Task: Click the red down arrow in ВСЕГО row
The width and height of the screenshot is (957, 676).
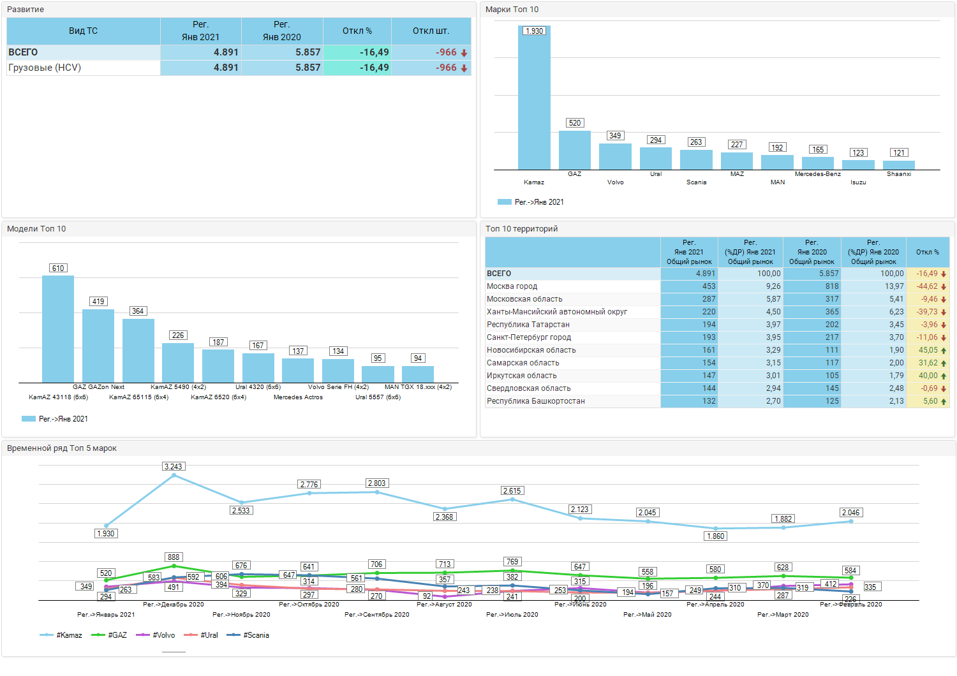Action: 464,53
